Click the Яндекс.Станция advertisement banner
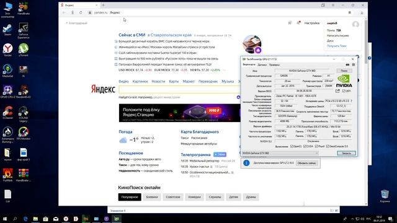This screenshot has width=397, height=223. pyautogui.click(x=179, y=113)
